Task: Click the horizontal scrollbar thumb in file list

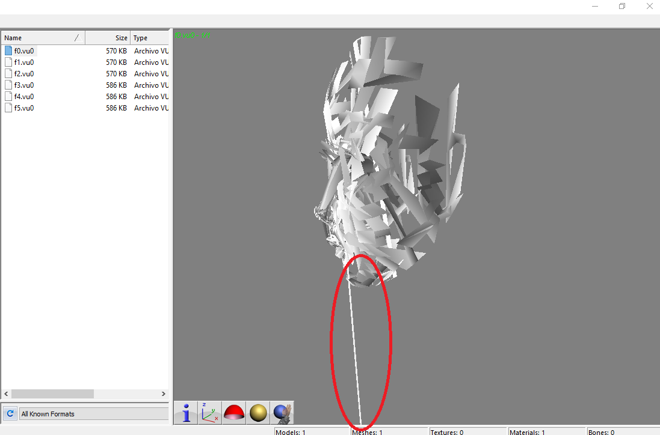Action: click(x=52, y=394)
